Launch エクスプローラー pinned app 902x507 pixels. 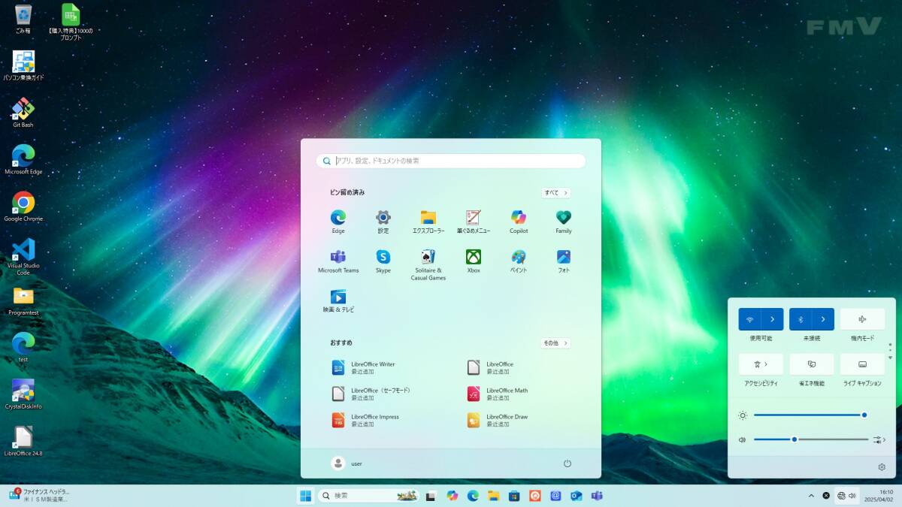pyautogui.click(x=428, y=222)
